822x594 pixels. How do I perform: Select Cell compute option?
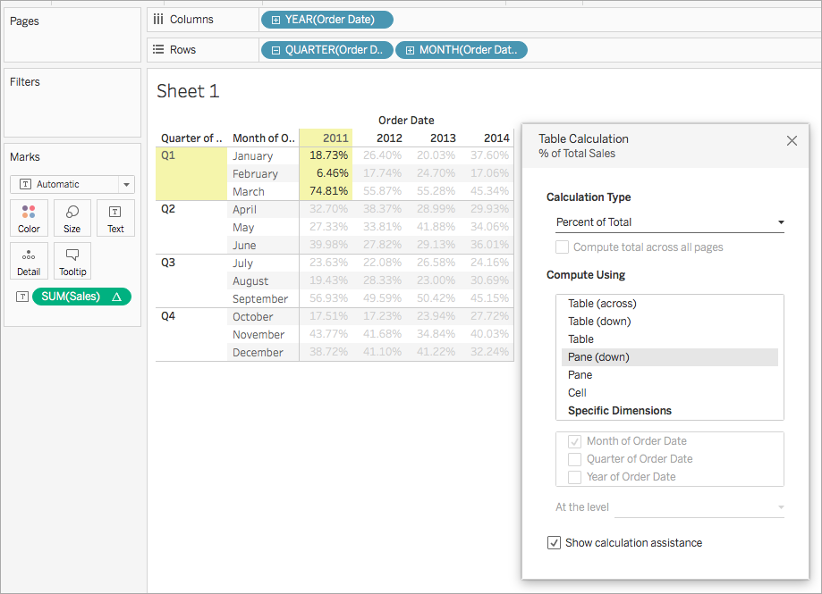click(x=669, y=392)
